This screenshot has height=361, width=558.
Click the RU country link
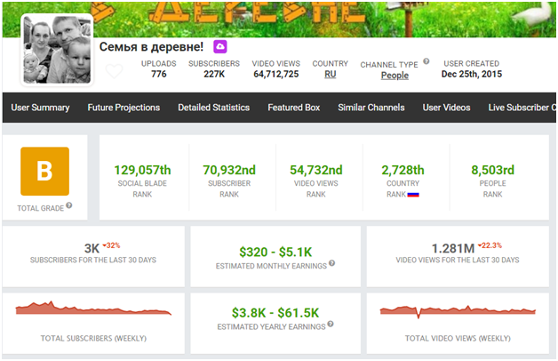point(331,74)
